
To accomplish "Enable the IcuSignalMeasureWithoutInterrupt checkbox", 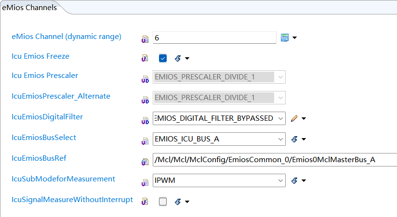I will click(x=163, y=202).
